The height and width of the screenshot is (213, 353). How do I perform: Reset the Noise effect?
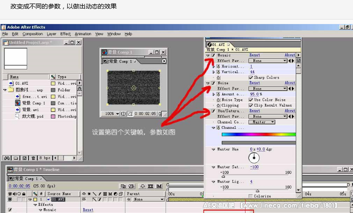click(255, 83)
